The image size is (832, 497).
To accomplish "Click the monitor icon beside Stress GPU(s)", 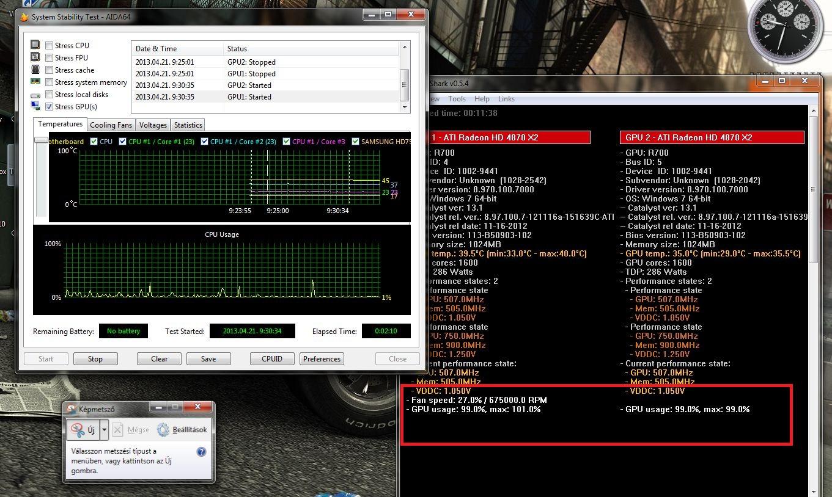I will point(35,106).
